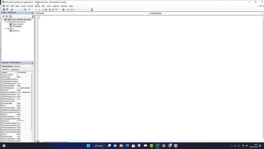
Task: Select the CheckCompatibility property row
Action: coord(16,86)
